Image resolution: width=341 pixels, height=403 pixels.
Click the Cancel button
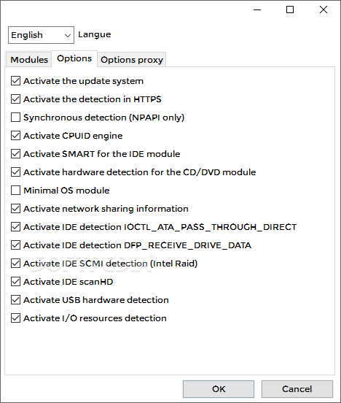coord(297,389)
